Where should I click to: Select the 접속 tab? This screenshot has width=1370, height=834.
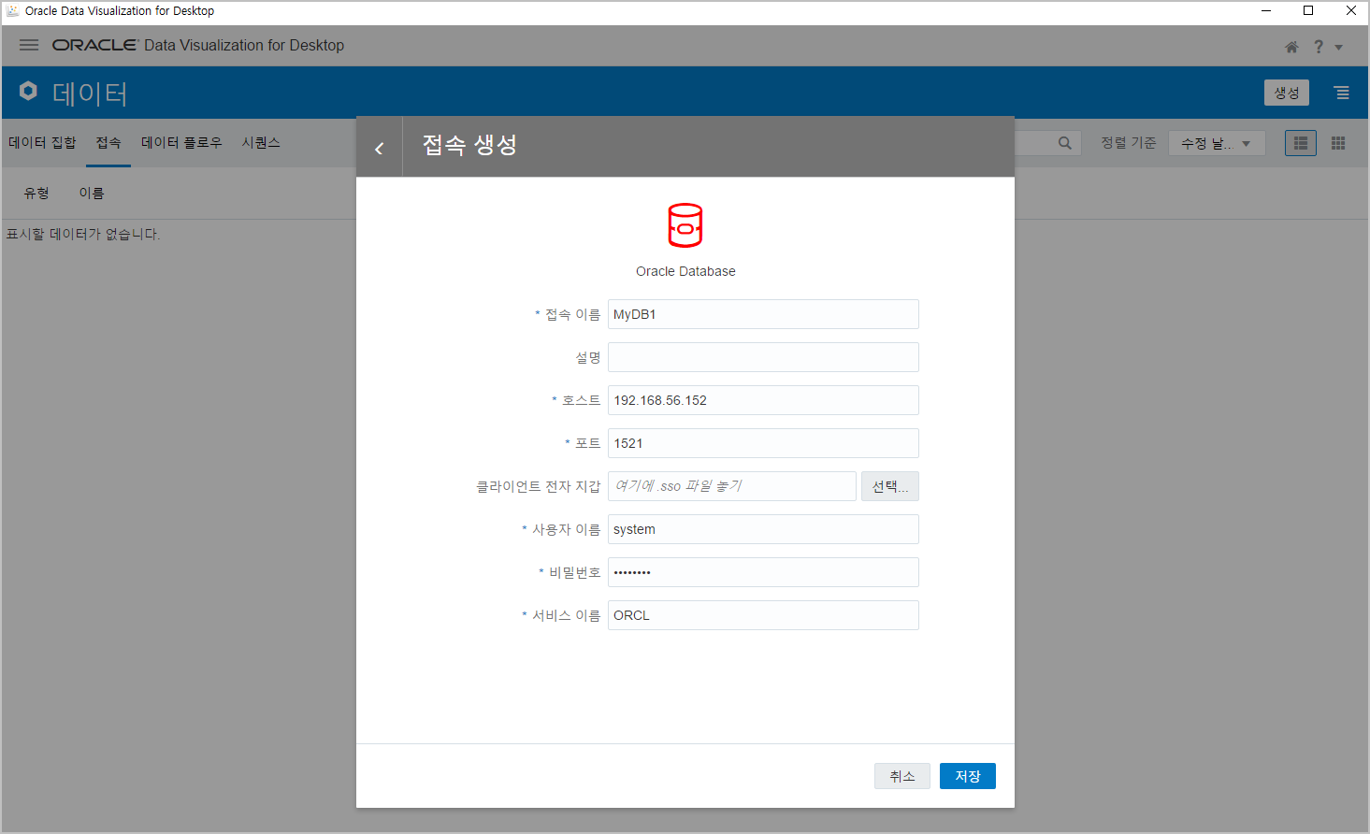(x=108, y=142)
